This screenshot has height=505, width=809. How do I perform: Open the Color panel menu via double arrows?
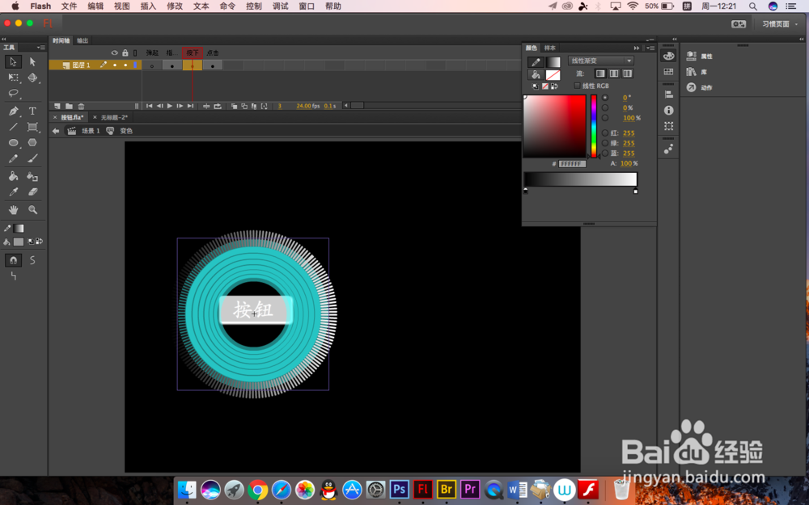pos(637,48)
